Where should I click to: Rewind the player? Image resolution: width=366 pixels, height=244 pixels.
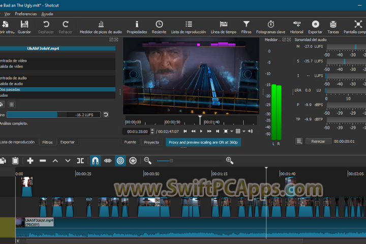click(193, 131)
